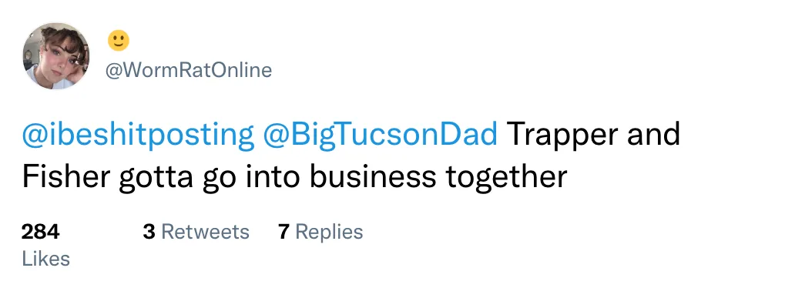Visit the @ibeshitposting mention
785x288 pixels.
coord(138,134)
